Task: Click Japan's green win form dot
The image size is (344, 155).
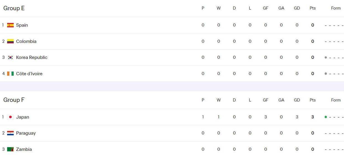Action: pyautogui.click(x=326, y=117)
